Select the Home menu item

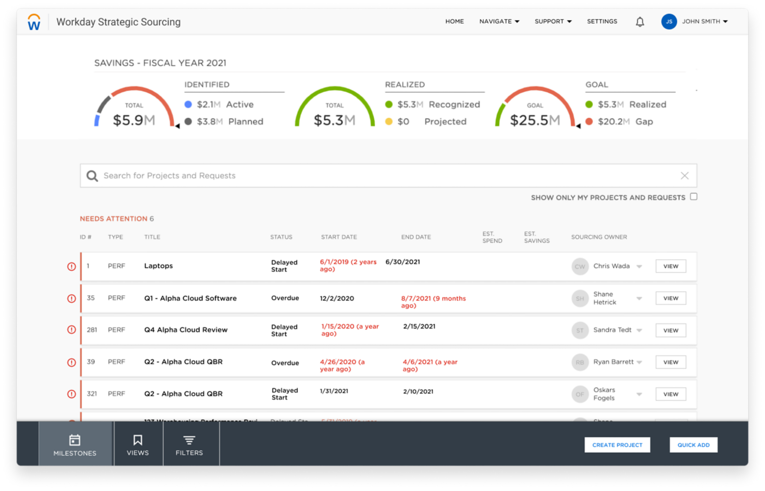[x=454, y=21]
